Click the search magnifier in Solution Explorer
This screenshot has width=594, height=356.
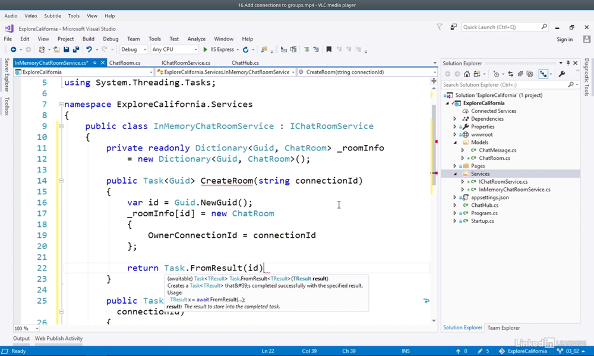pyautogui.click(x=571, y=85)
